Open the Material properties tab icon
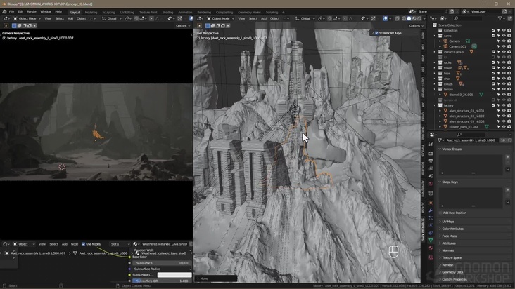This screenshot has width=515, height=289. pos(431,248)
